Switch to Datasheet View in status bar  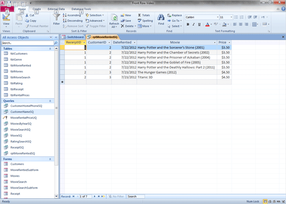265,201
